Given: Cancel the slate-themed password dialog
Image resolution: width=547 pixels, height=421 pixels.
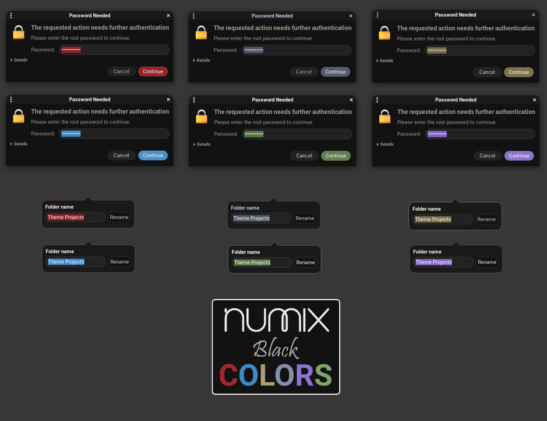Looking at the screenshot, I should pyautogui.click(x=304, y=72).
